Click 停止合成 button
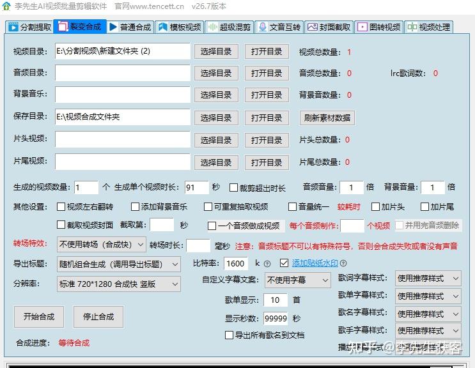The height and width of the screenshot is (368, 475). (x=98, y=317)
